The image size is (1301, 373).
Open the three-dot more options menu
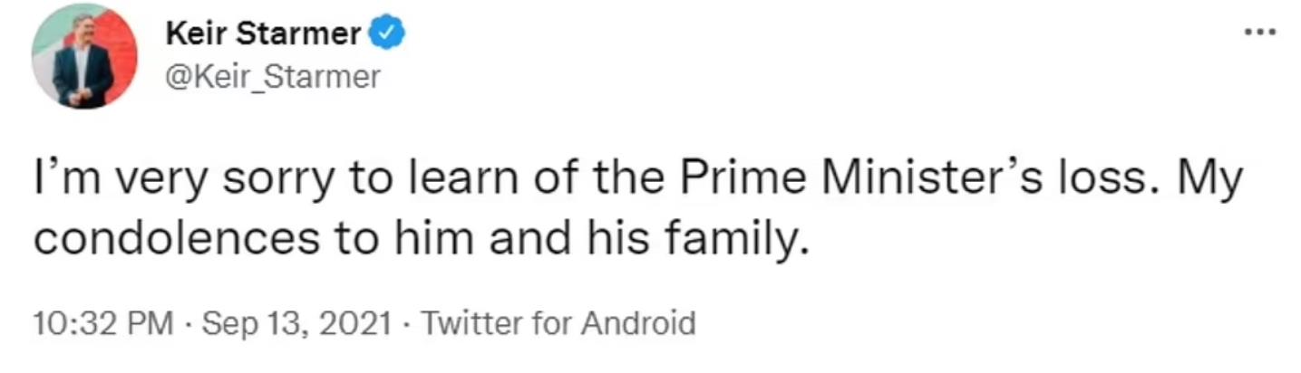[x=1260, y=32]
